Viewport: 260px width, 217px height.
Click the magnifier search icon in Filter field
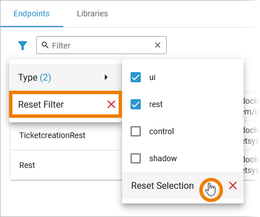tap(45, 45)
